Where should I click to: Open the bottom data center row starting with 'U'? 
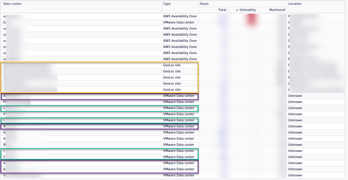pyautogui.click(x=5, y=175)
